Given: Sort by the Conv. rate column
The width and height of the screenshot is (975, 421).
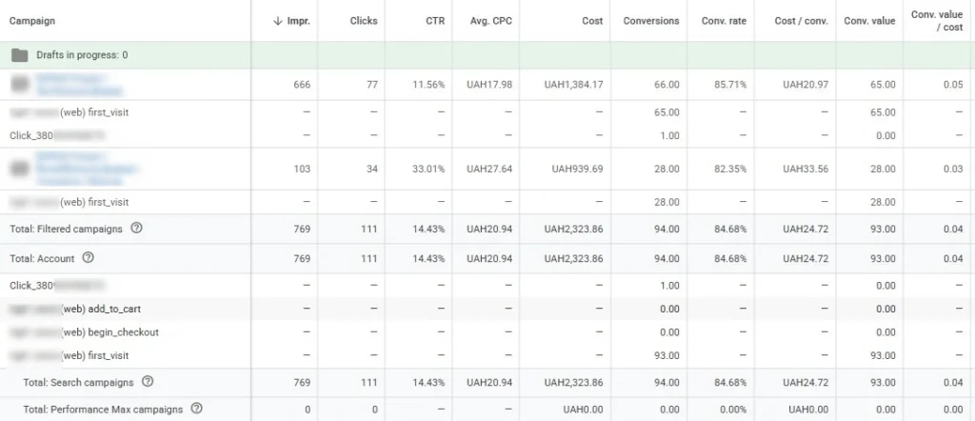Looking at the screenshot, I should click(724, 21).
